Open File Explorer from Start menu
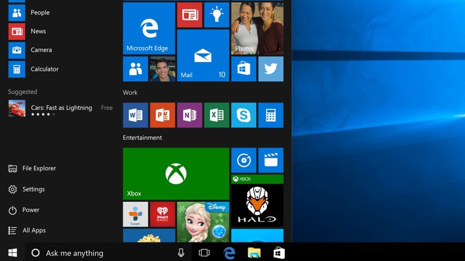 pos(32,168)
